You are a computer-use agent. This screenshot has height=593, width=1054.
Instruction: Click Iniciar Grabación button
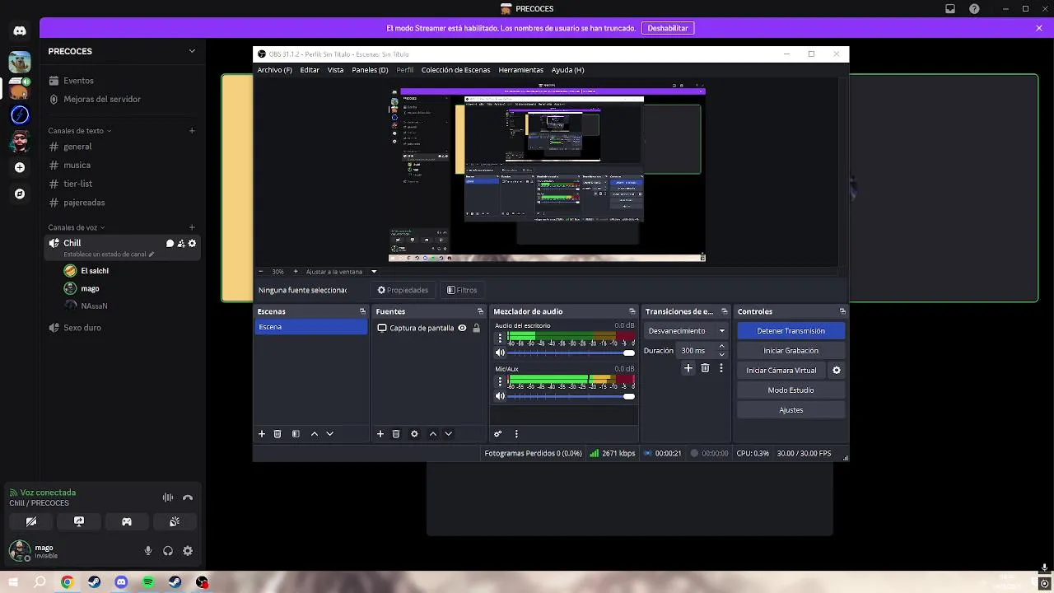coord(790,351)
